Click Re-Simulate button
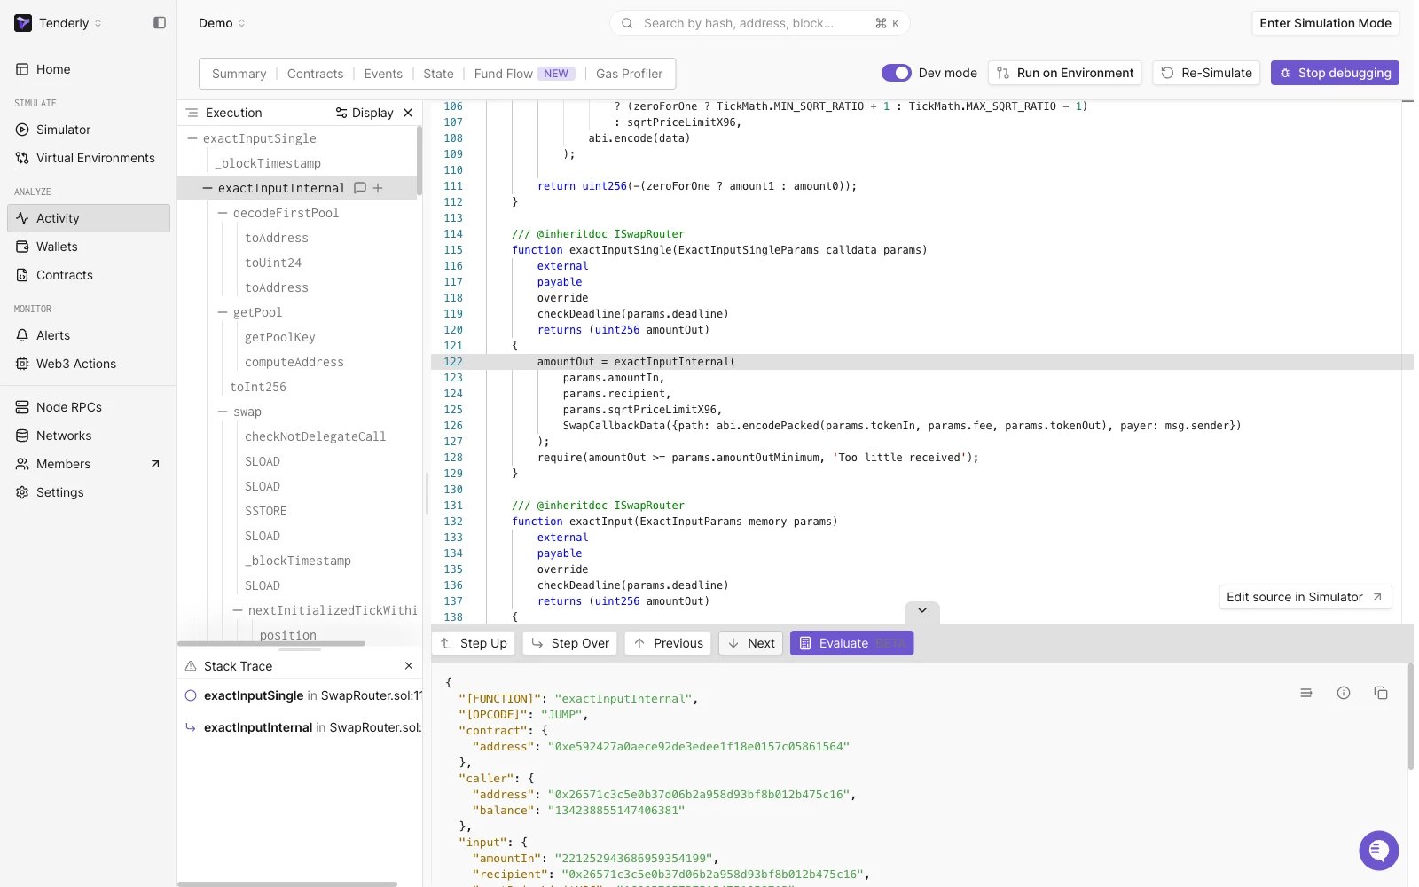This screenshot has width=1419, height=887. 1207,73
